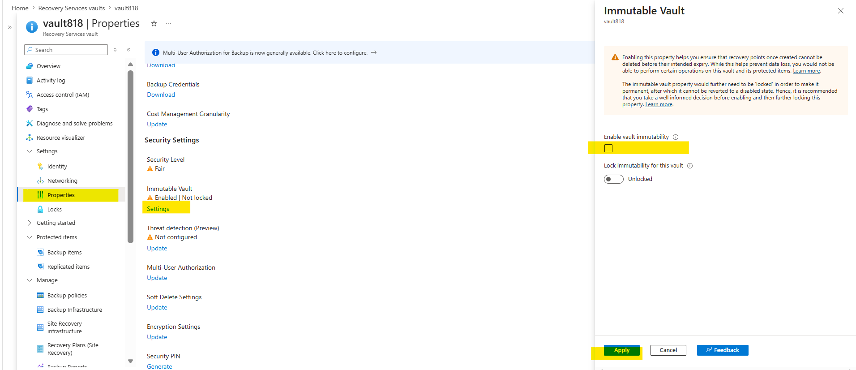Collapse the Manage section chevron
Image resolution: width=856 pixels, height=370 pixels.
tap(30, 280)
